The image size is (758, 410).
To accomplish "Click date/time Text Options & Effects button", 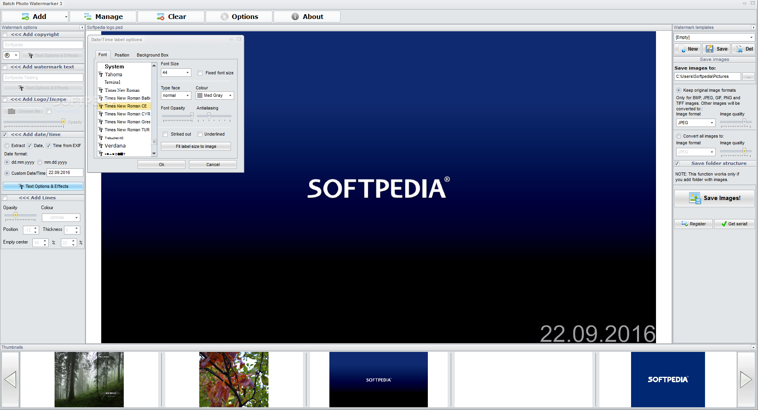I will pos(43,186).
